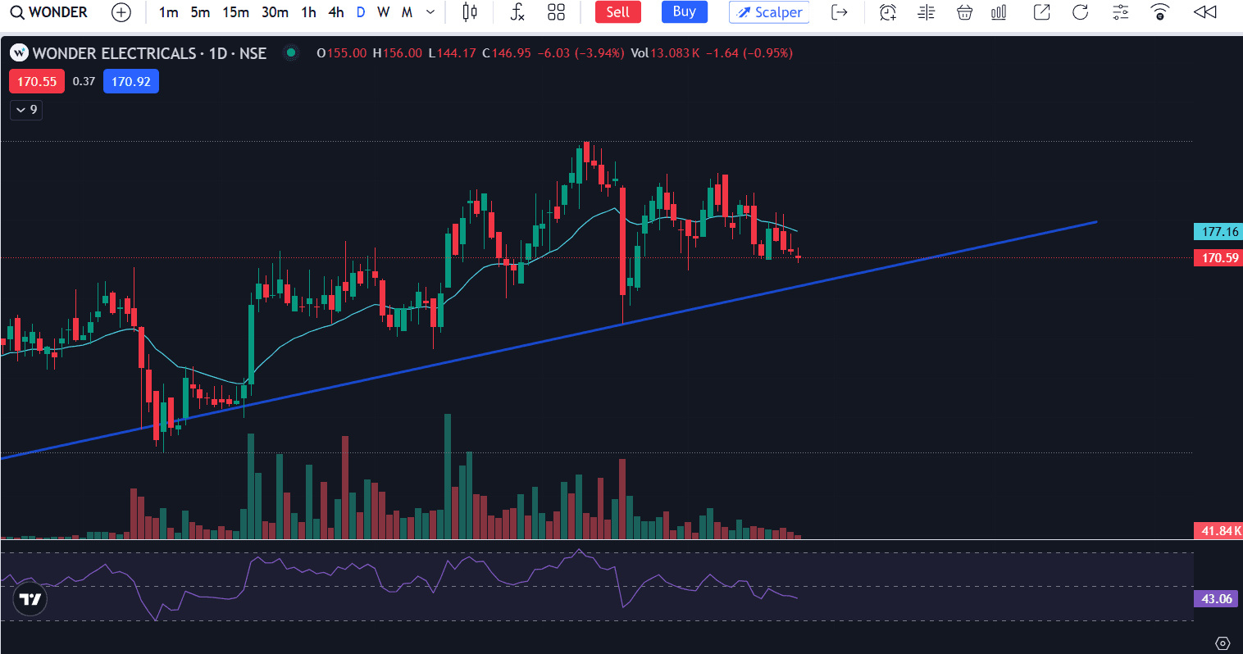Add a symbol with the plus icon

[121, 12]
